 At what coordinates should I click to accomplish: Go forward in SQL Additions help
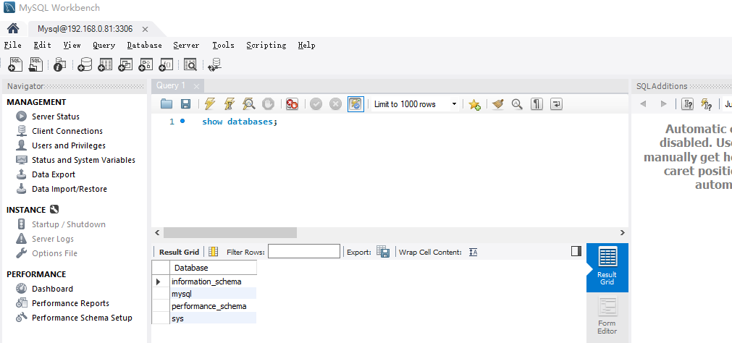click(663, 104)
